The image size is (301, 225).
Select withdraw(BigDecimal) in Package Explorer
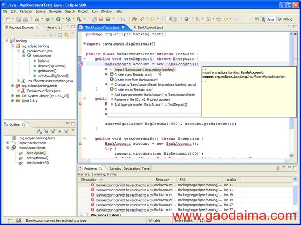[x=53, y=76]
